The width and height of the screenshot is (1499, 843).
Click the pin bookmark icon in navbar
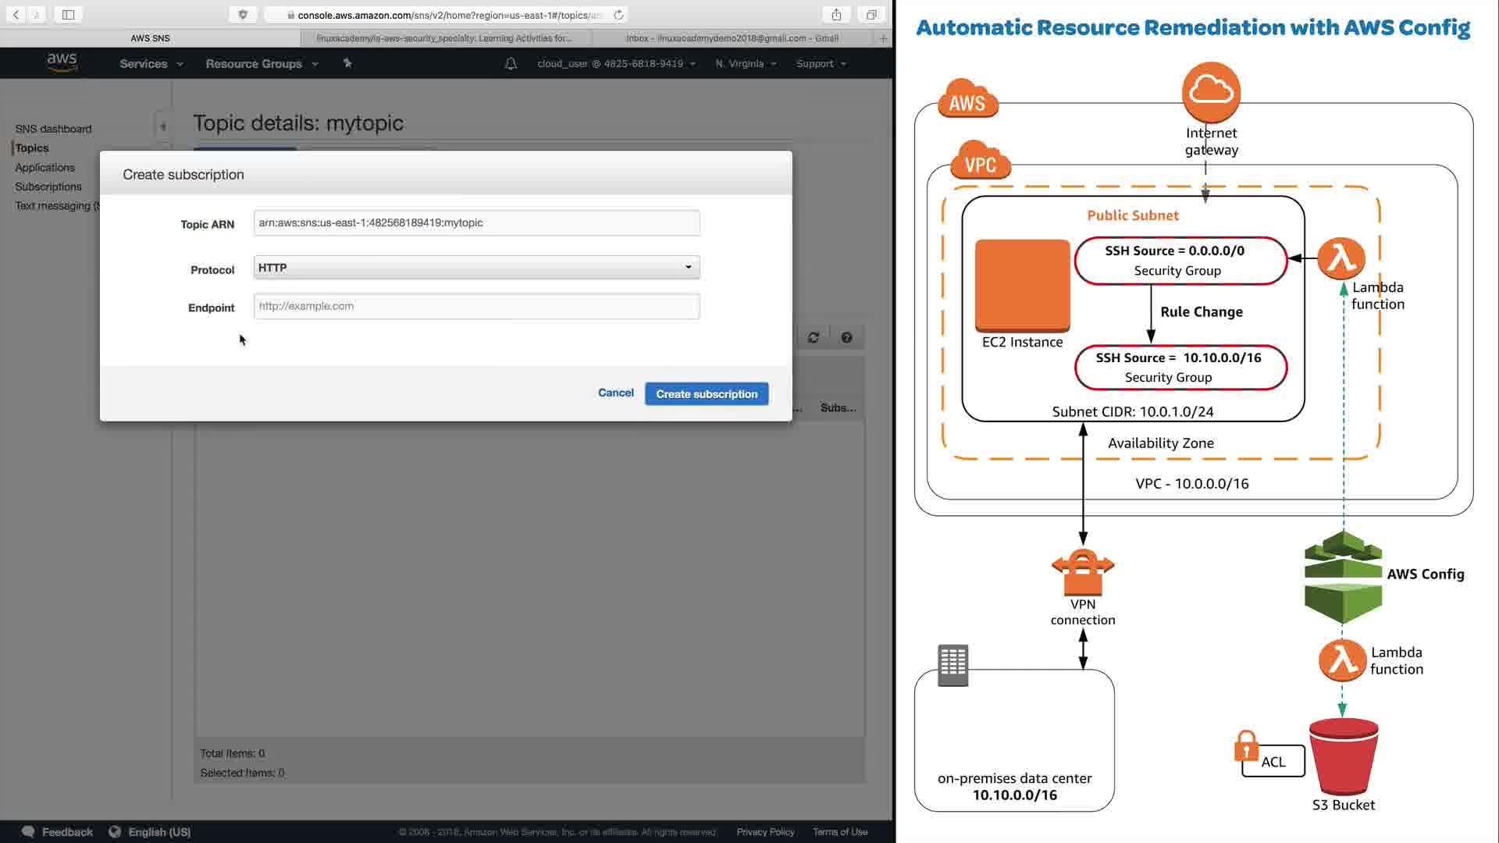coord(347,63)
